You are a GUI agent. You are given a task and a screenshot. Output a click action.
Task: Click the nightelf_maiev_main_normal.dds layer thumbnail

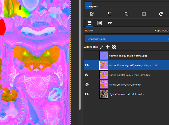pos(104,56)
